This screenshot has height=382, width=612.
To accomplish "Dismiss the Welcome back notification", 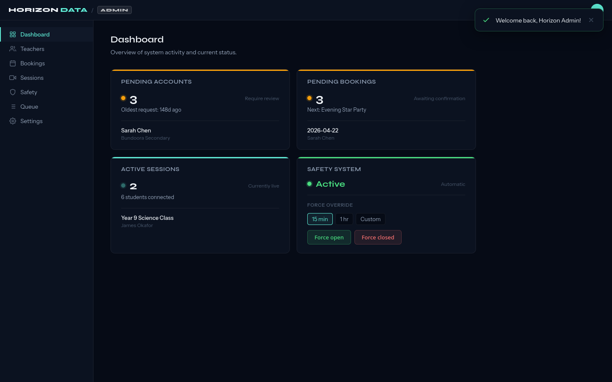I will pos(591,20).
